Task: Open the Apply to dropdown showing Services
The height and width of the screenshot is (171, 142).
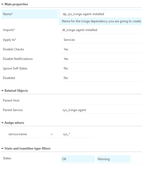Action: pos(101,40)
